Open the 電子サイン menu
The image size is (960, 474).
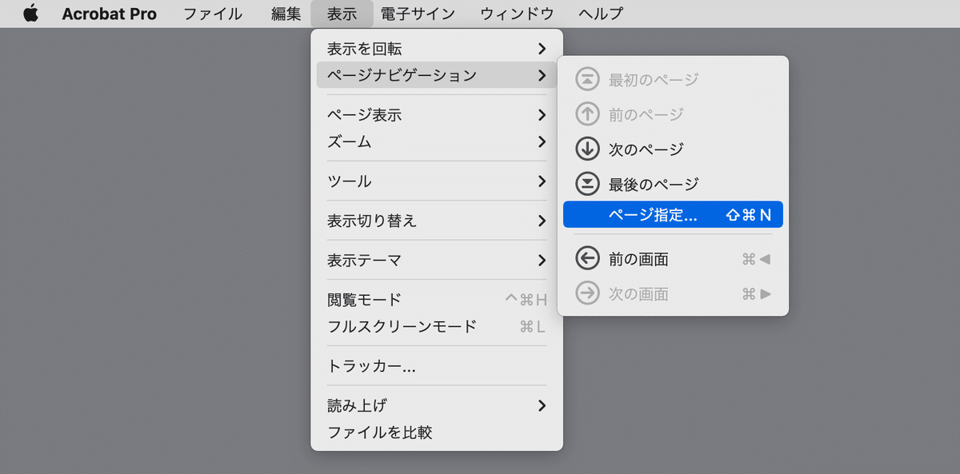(x=418, y=14)
